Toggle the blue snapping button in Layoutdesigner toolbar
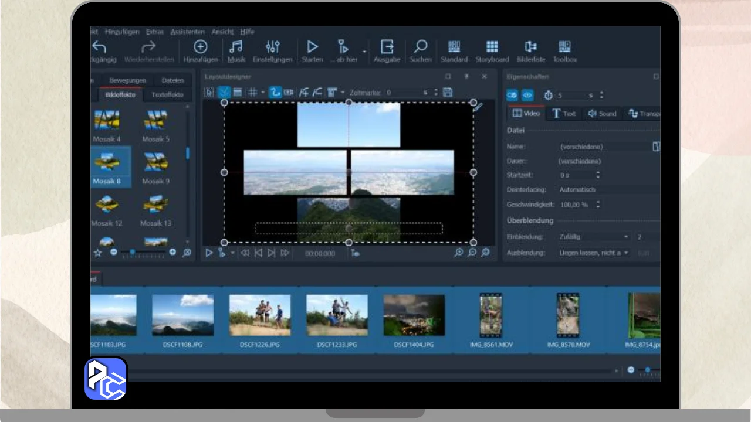The height and width of the screenshot is (422, 751). [x=224, y=92]
